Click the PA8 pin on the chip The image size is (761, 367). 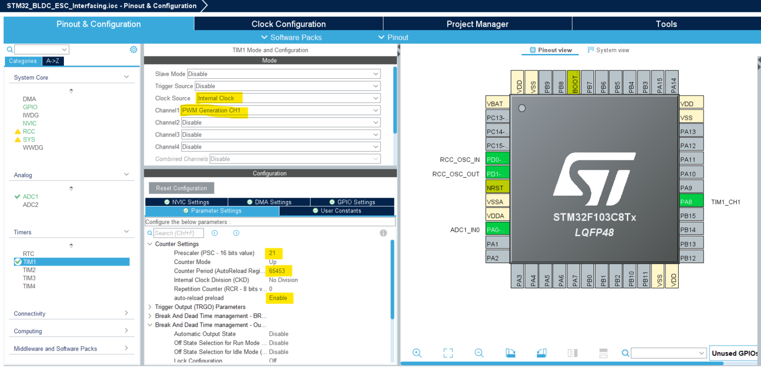coord(691,202)
